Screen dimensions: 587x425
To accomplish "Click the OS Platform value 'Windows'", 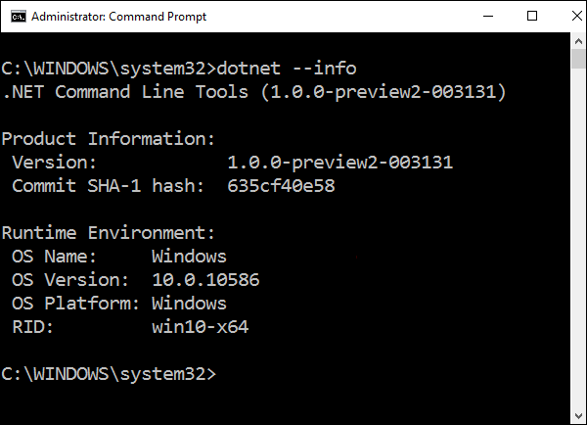I will click(x=189, y=304).
